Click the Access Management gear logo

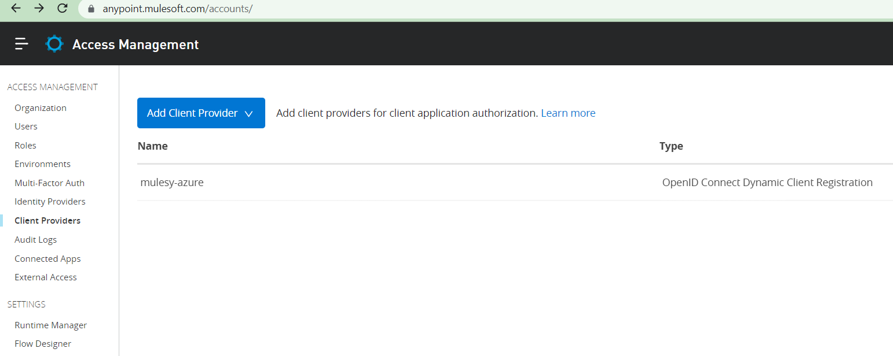click(x=54, y=44)
